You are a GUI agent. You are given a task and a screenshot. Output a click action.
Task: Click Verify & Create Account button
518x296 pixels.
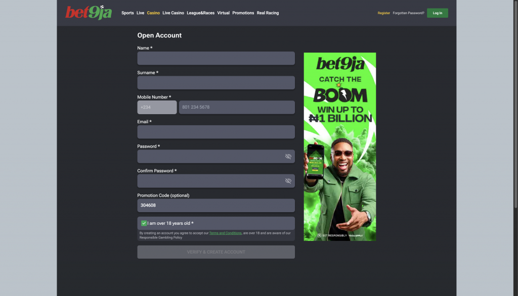coord(216,252)
